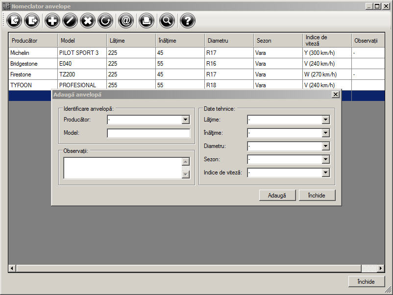Click the PROFESIONAL model cell
393x295 pixels.
point(82,85)
